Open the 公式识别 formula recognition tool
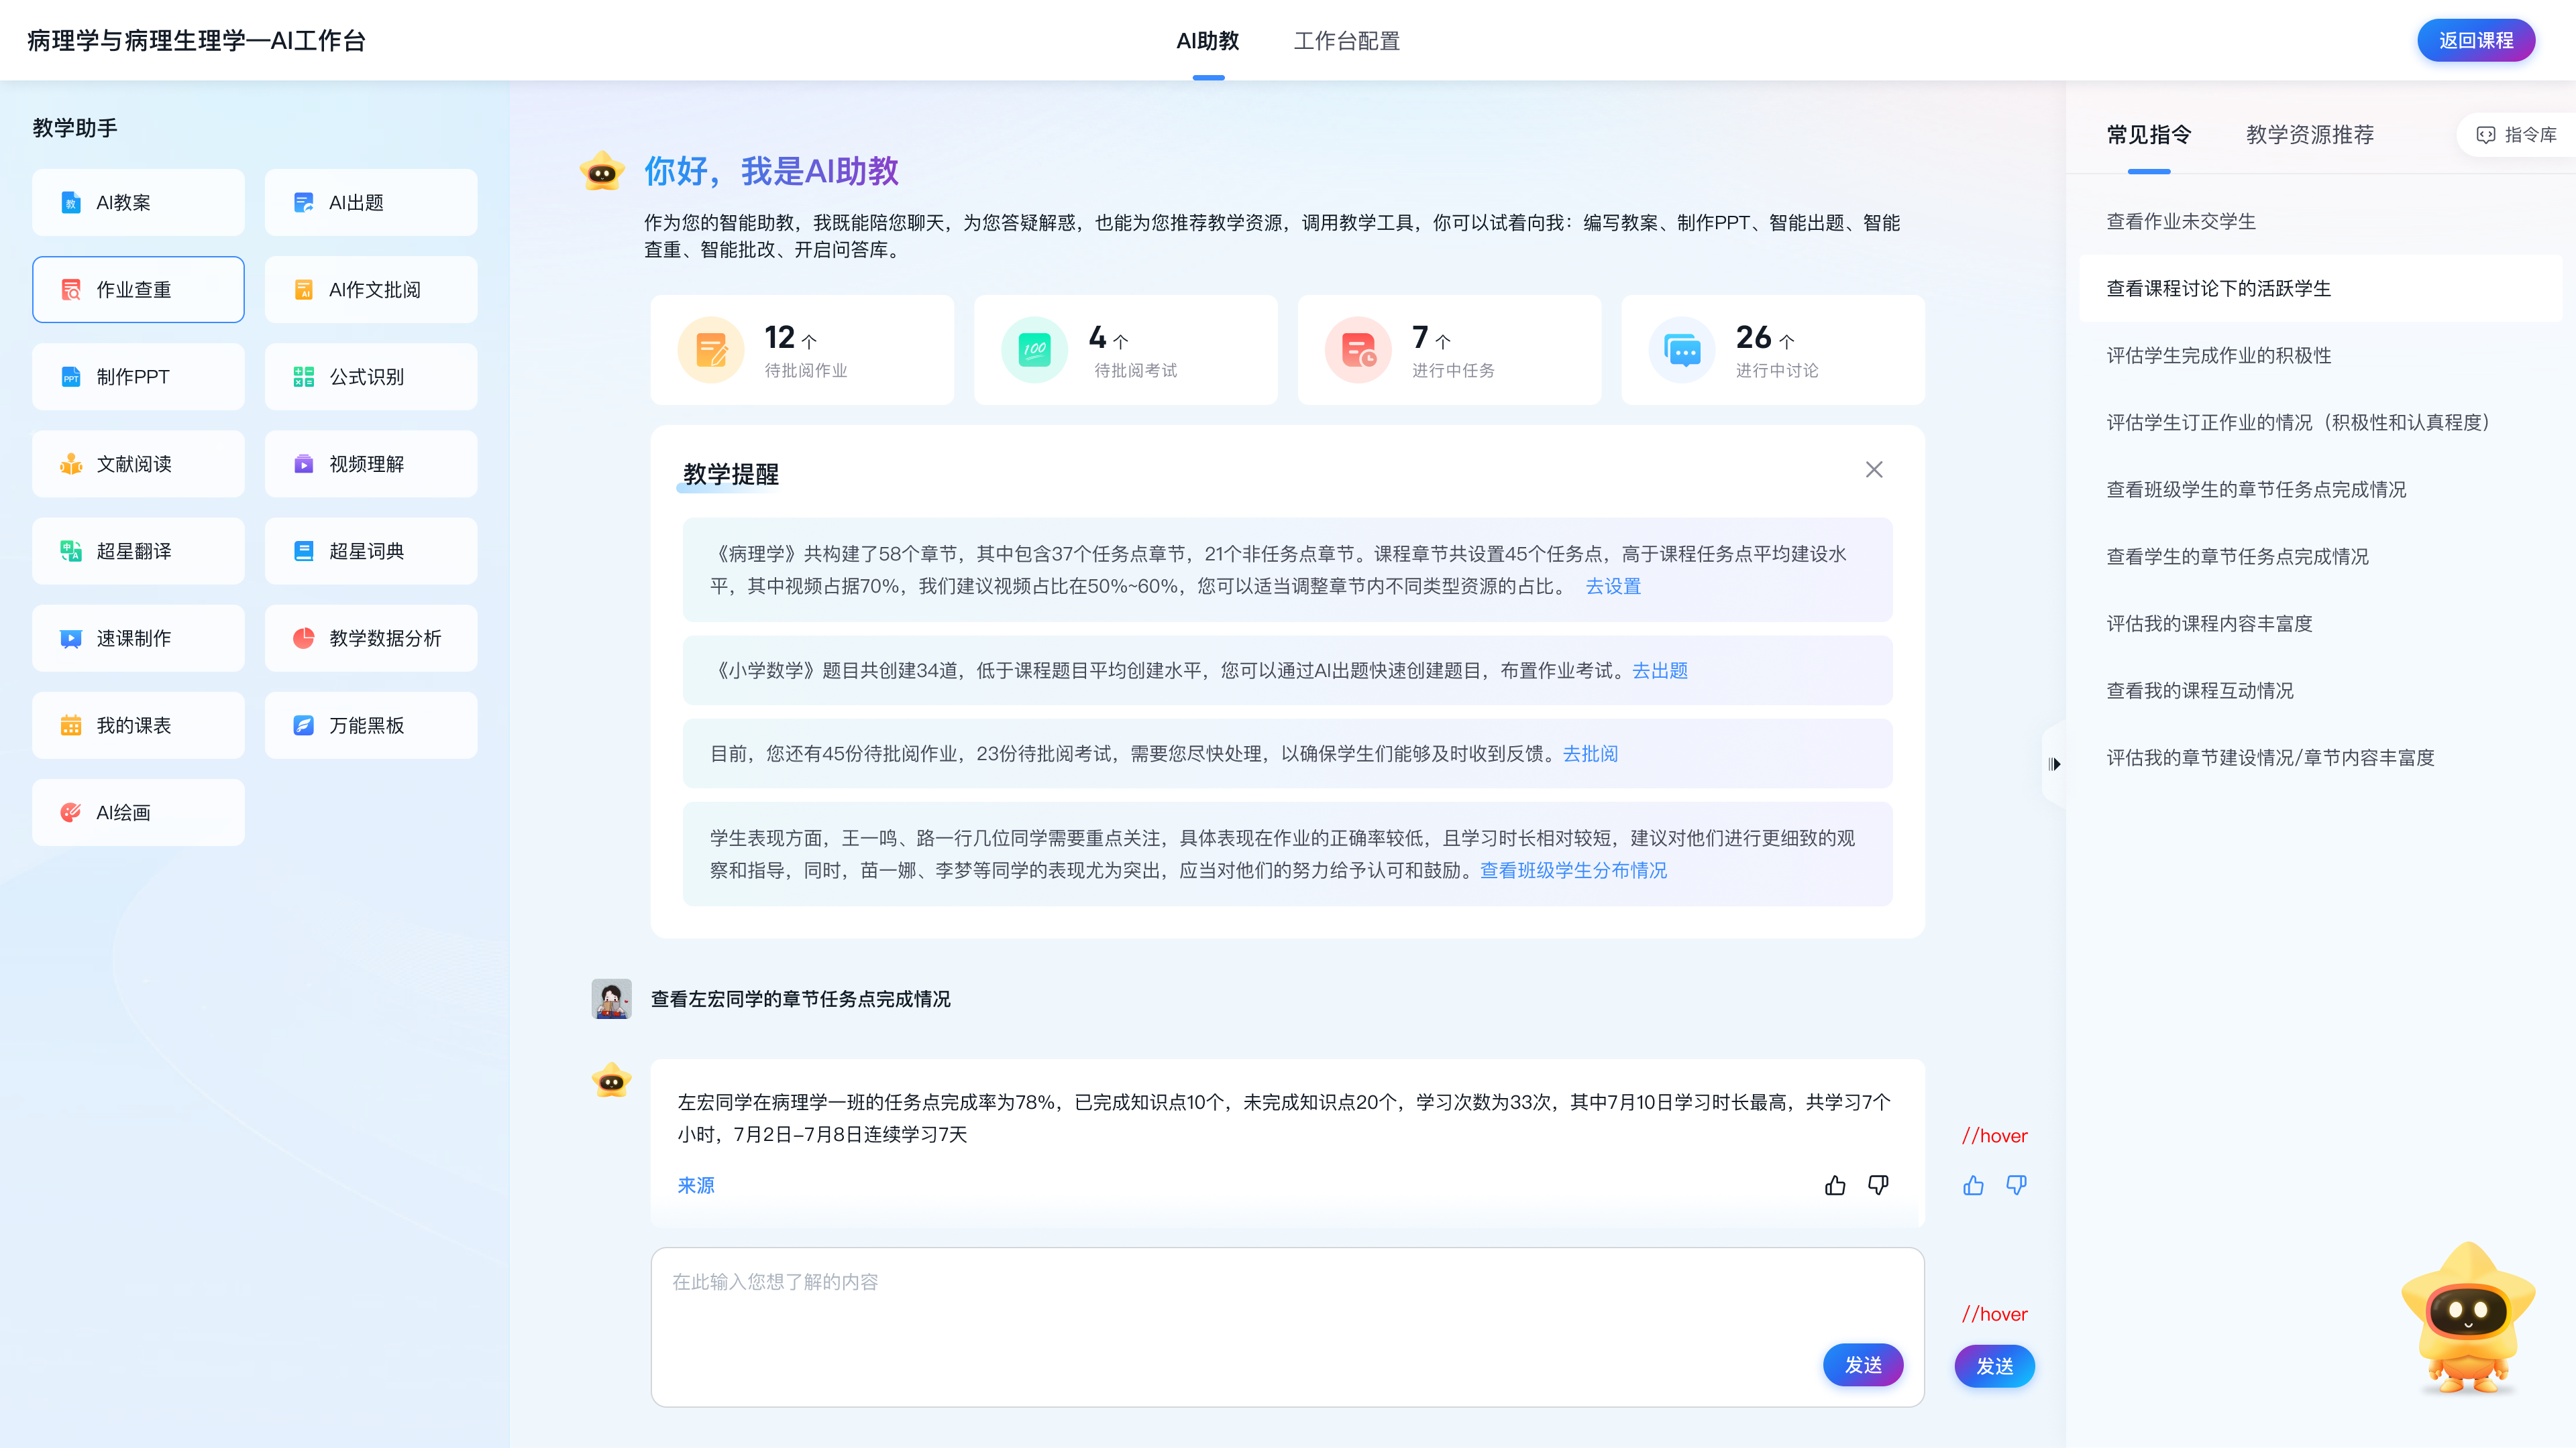 (x=371, y=377)
